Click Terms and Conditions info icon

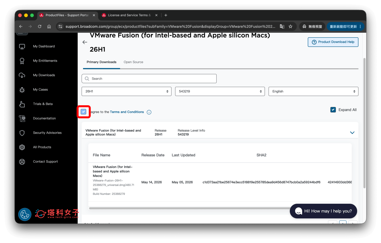pos(149,112)
